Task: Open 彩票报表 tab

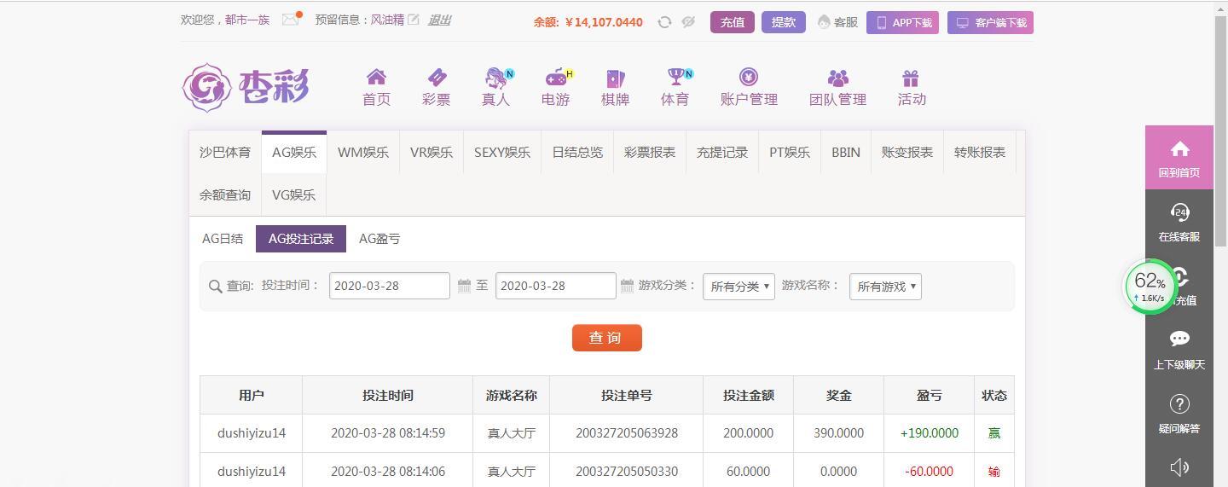Action: tap(650, 152)
